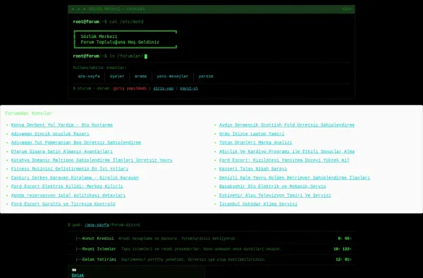Click the 'Sözlük Merkezi' banner text
The height and width of the screenshot is (278, 423).
coord(99,37)
